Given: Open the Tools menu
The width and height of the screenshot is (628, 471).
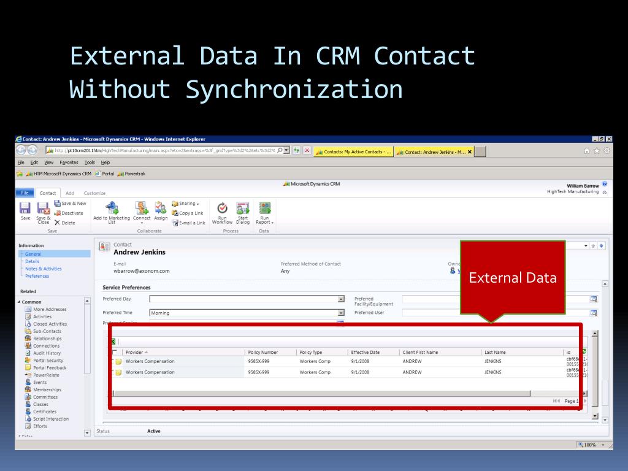Looking at the screenshot, I should pyautogui.click(x=90, y=162).
